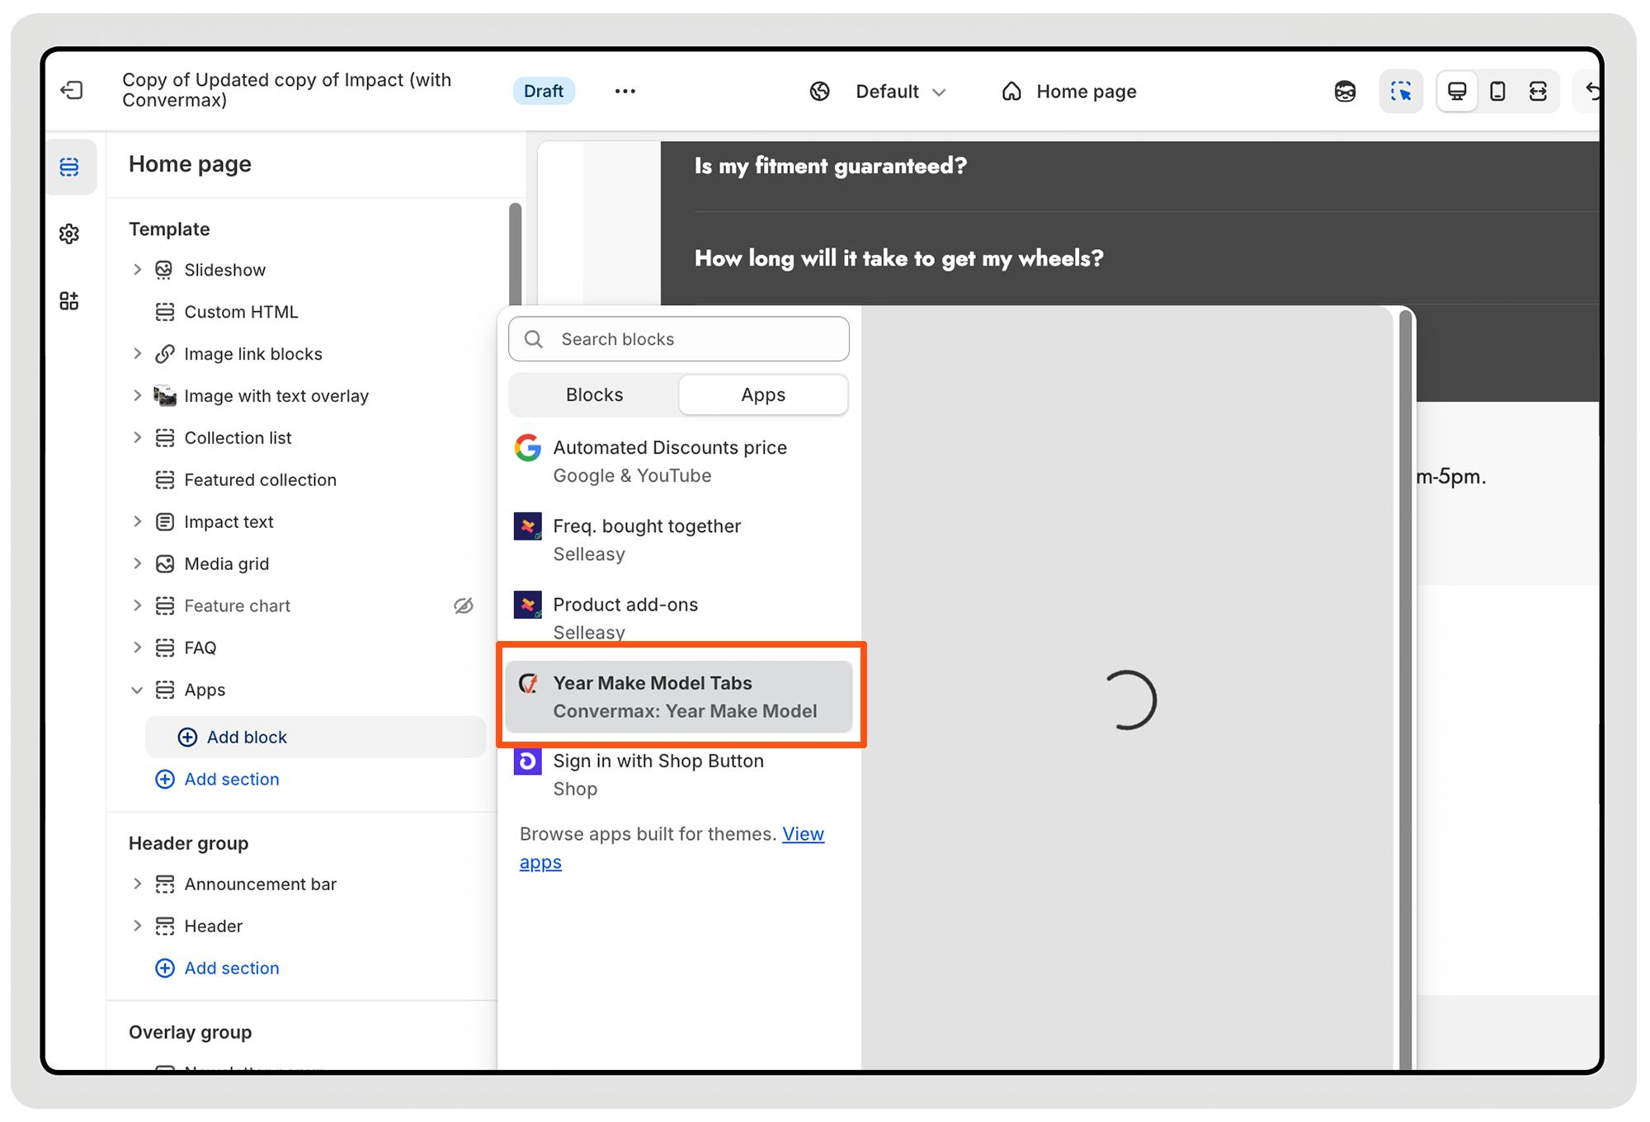Switch to the Blocks tab
The width and height of the screenshot is (1650, 1122).
click(594, 395)
